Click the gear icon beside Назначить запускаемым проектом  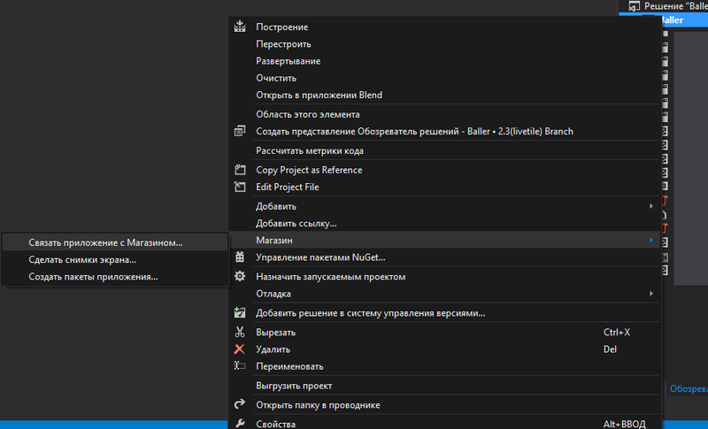point(240,277)
